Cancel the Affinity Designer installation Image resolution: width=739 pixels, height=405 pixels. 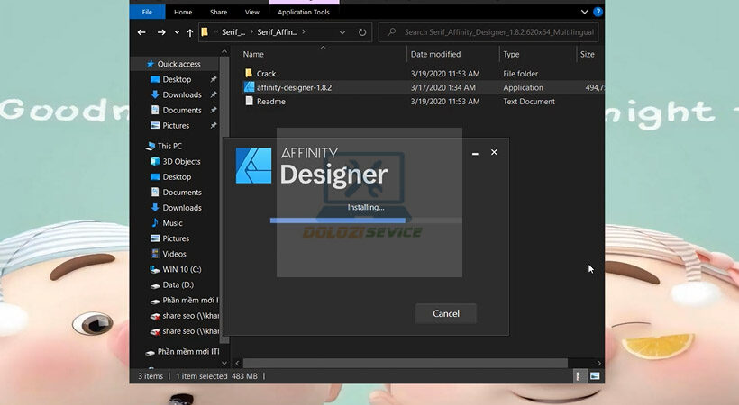coord(445,313)
